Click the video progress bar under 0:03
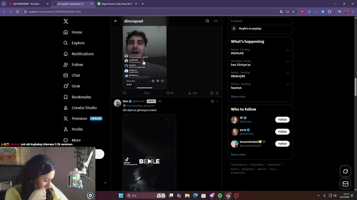 144,88
